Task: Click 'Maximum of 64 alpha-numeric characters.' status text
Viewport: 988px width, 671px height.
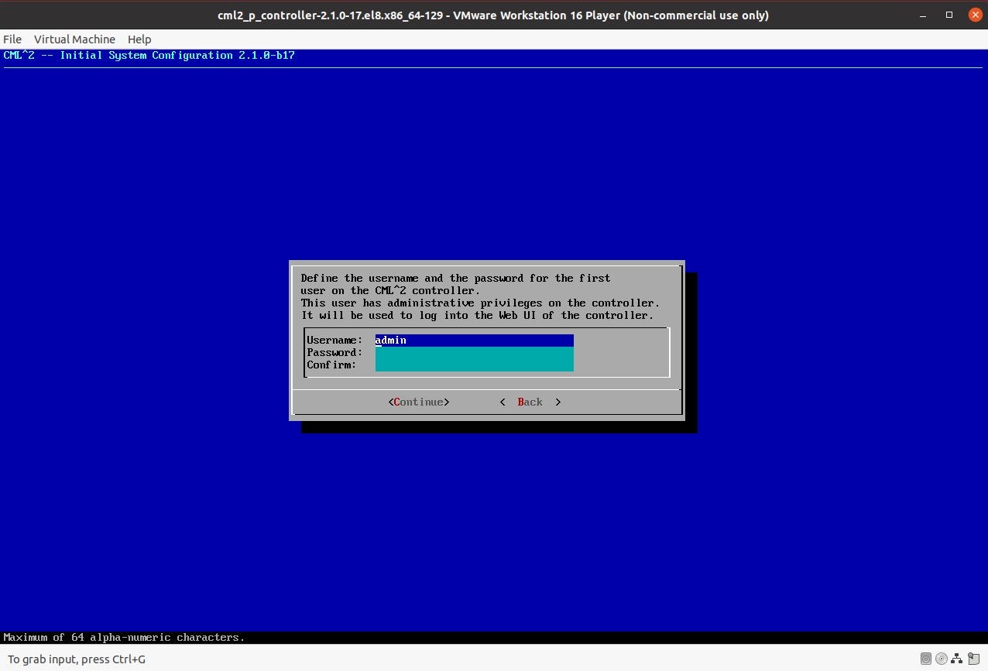Action: 124,638
